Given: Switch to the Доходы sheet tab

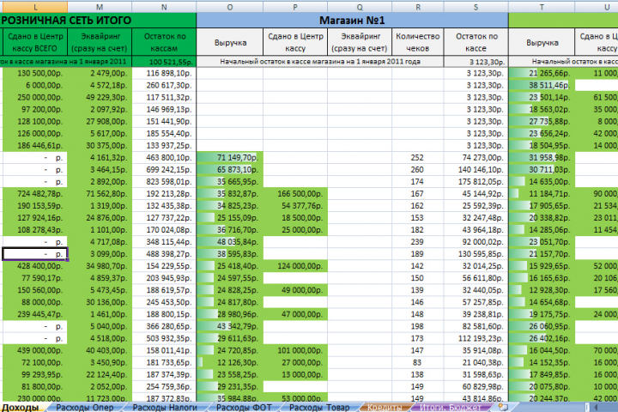Looking at the screenshot, I should click(x=21, y=407).
